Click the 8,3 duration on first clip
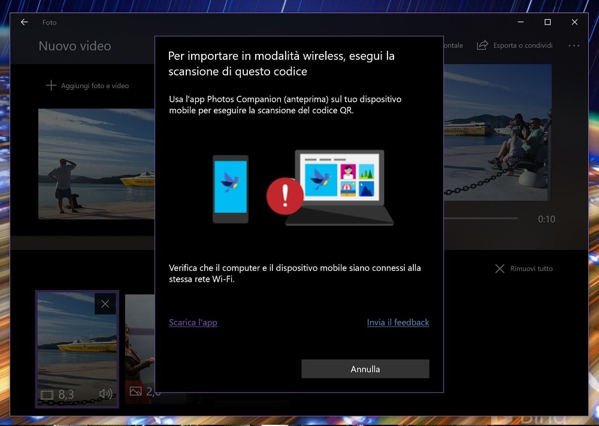 point(66,394)
